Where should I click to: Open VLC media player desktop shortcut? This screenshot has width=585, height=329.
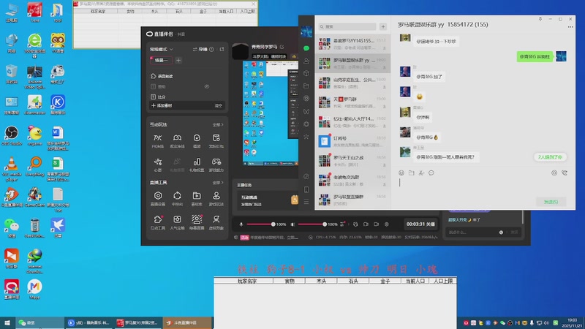(12, 169)
